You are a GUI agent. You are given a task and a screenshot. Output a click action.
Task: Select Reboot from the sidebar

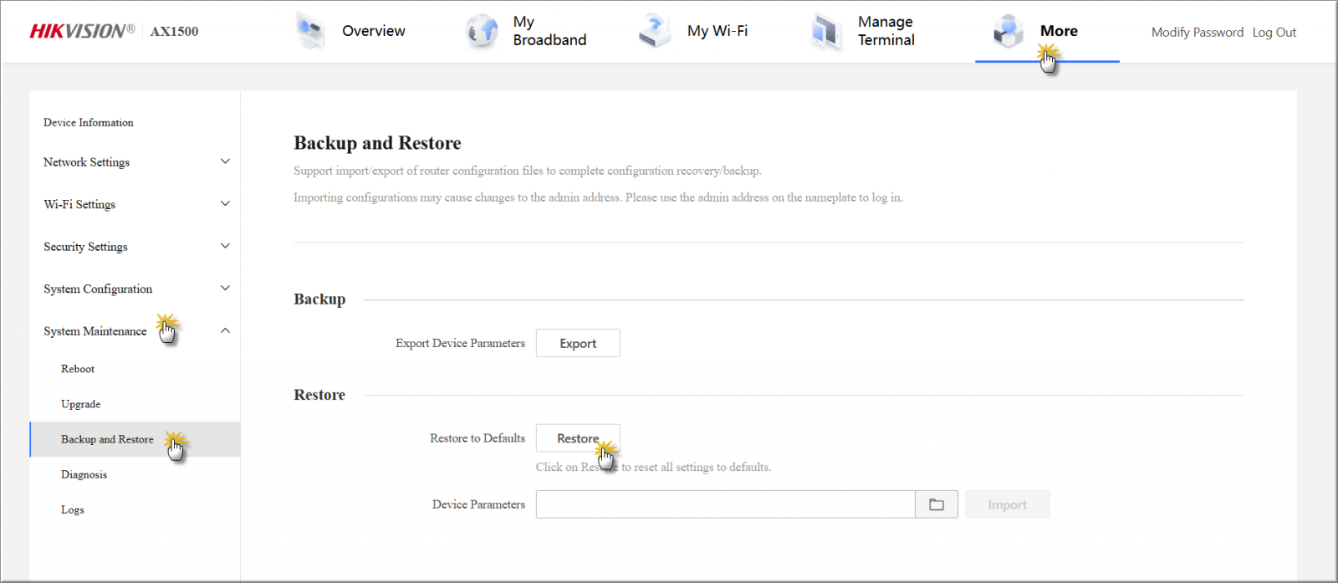click(x=78, y=369)
